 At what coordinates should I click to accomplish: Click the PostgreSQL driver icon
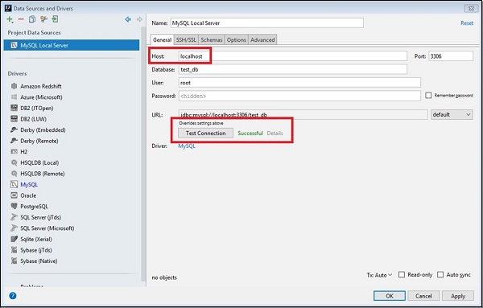click(x=14, y=206)
